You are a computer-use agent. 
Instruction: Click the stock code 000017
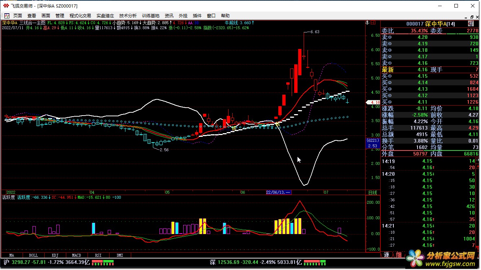(x=415, y=24)
